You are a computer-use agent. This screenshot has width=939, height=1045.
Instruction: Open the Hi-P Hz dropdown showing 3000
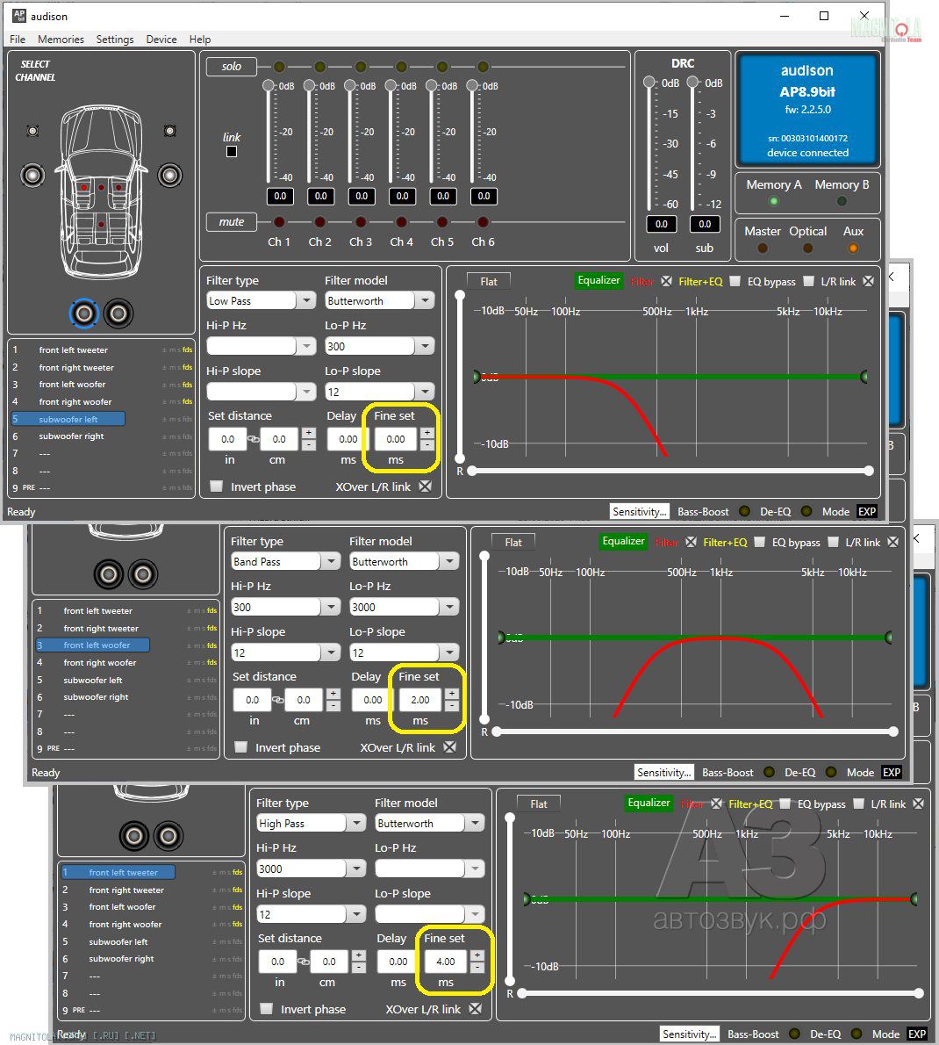click(311, 868)
